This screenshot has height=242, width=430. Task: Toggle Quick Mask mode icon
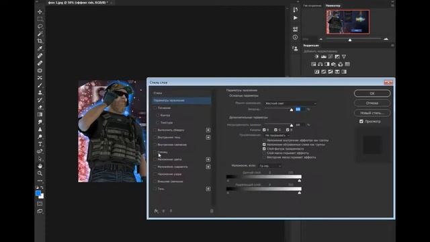coord(40,204)
